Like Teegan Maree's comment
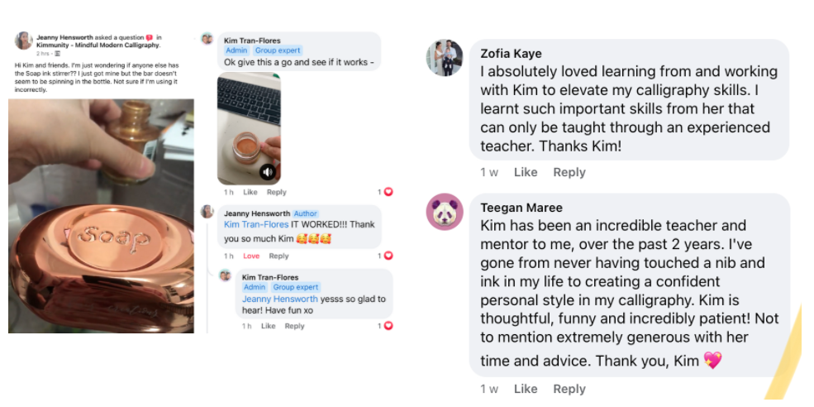This screenshot has width=814, height=407. [526, 389]
